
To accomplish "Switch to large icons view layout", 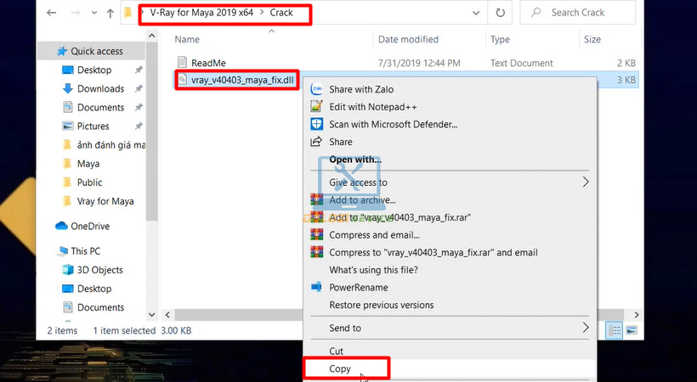I will [x=632, y=330].
